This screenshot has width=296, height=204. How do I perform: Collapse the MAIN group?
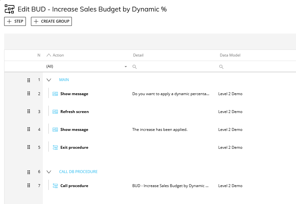[x=49, y=80]
